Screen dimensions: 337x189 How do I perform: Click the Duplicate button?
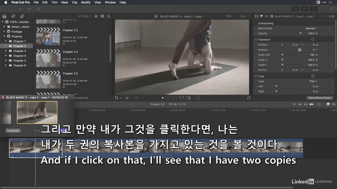[x=13, y=131]
